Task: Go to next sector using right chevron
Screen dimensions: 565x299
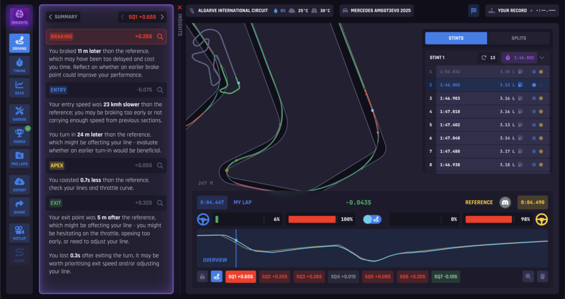Action: (x=162, y=17)
